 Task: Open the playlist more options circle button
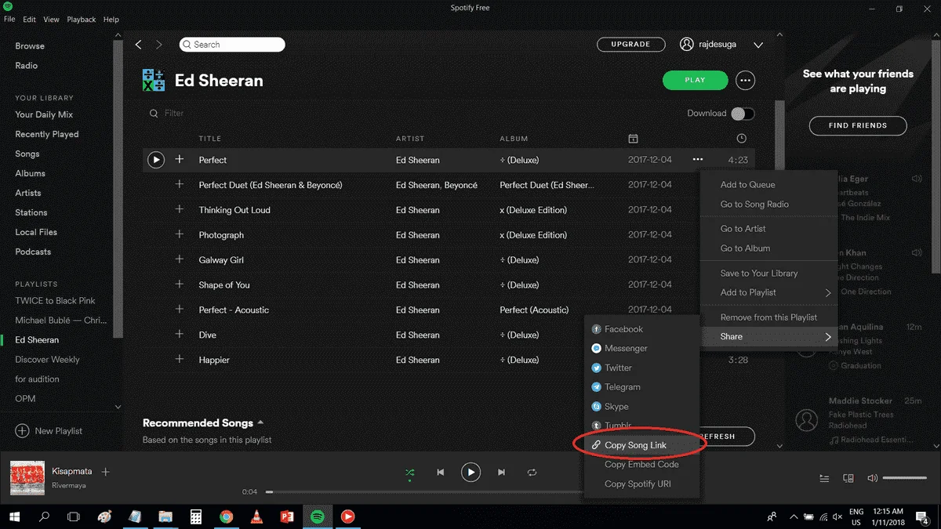coord(745,80)
